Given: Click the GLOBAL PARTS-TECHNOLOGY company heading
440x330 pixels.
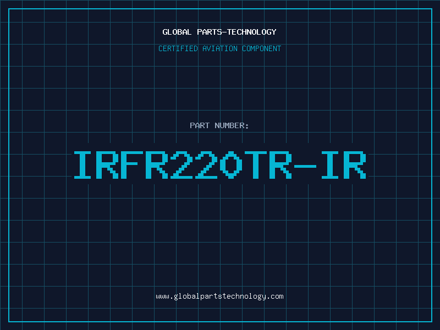Looking at the screenshot, I should (x=219, y=32).
